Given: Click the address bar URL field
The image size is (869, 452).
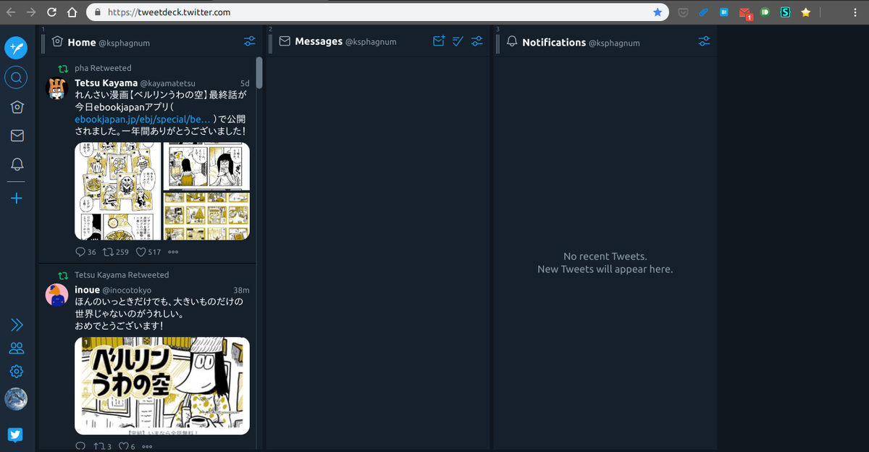Looking at the screenshot, I should (377, 12).
